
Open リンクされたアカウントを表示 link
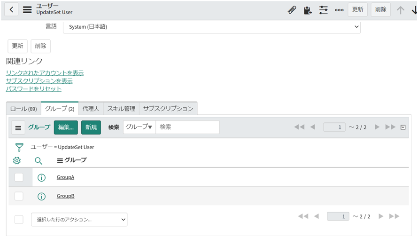45,73
